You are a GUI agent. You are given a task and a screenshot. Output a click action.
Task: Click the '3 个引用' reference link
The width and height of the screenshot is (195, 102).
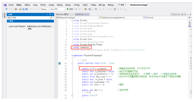point(82,60)
